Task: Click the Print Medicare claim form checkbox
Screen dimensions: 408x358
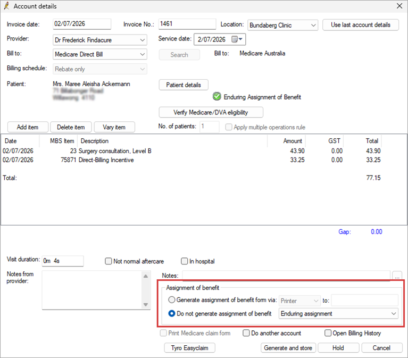Action: point(163,333)
